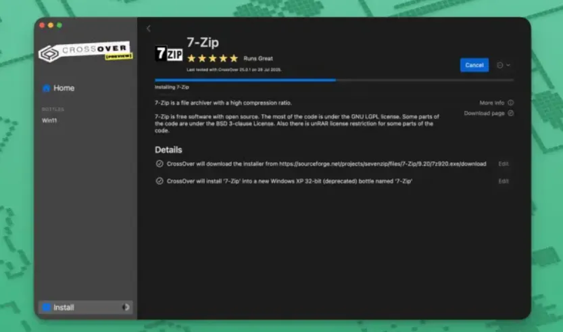
Task: Click the installation progress bar
Action: point(334,80)
